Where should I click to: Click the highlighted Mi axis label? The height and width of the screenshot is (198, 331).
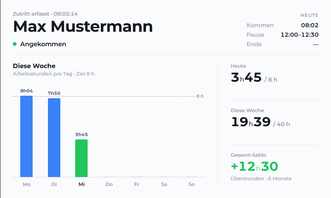[x=81, y=184]
